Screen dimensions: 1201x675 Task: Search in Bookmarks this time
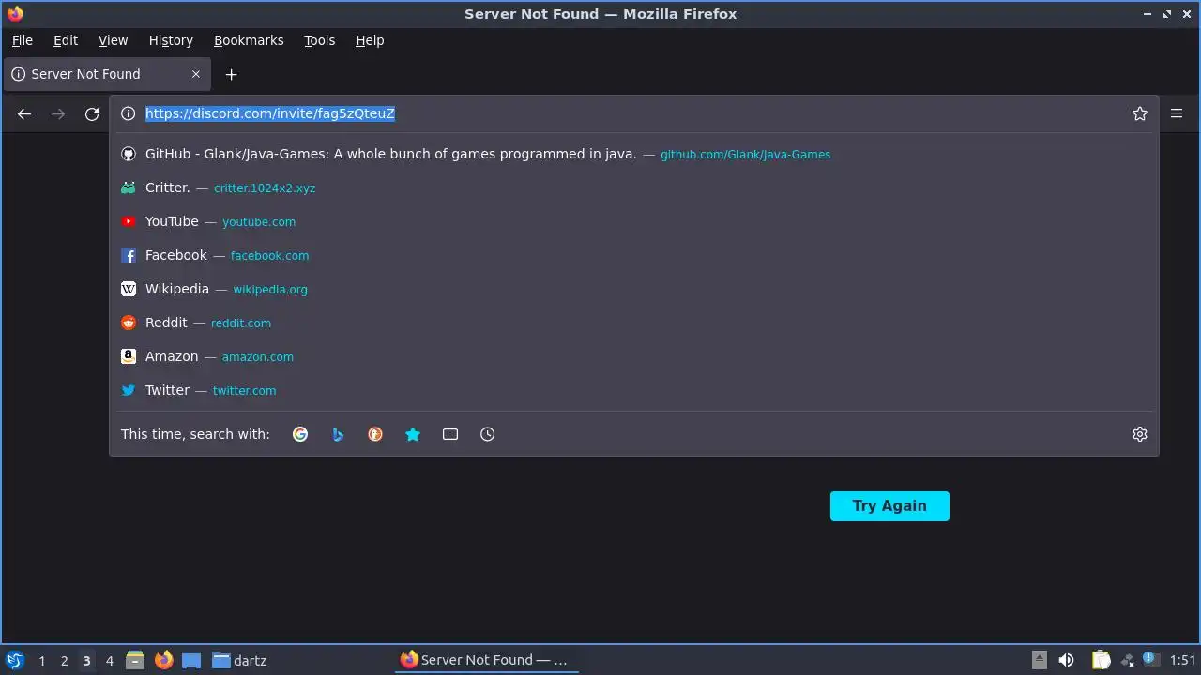click(x=413, y=434)
